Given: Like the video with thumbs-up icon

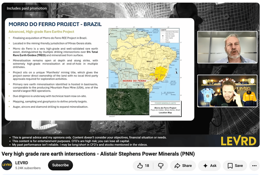Looking at the screenshot, I should [143, 166].
